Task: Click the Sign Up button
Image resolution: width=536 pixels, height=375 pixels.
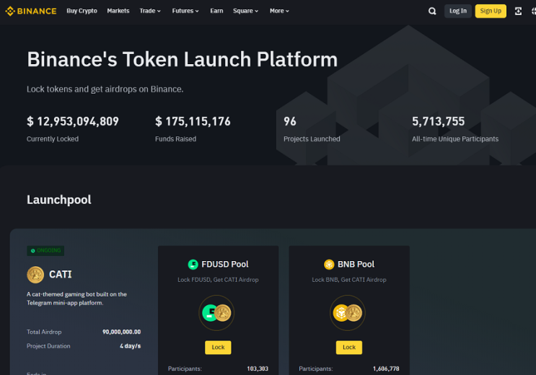Action: click(491, 11)
